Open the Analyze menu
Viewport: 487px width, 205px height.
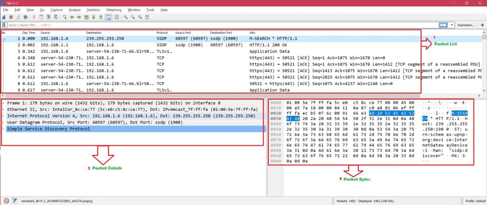[74, 10]
